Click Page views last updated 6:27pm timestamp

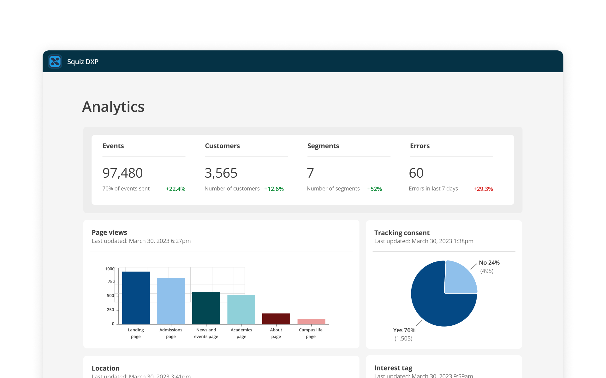point(141,241)
